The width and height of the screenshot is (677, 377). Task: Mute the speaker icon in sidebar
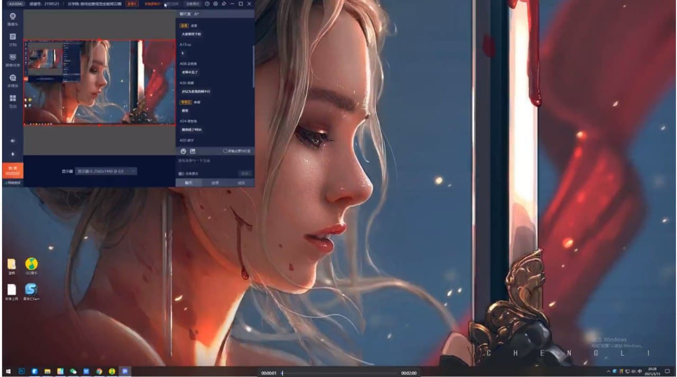13,141
